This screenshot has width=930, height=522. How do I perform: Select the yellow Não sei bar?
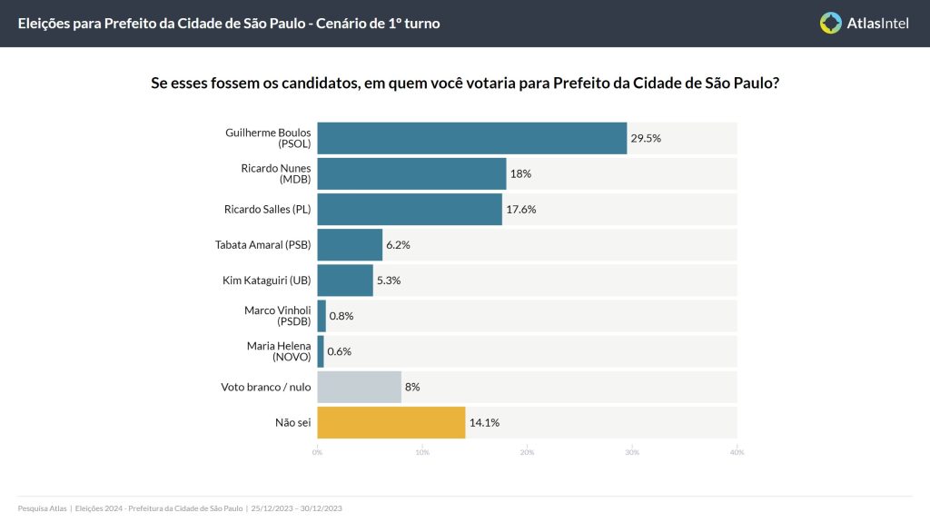click(391, 422)
